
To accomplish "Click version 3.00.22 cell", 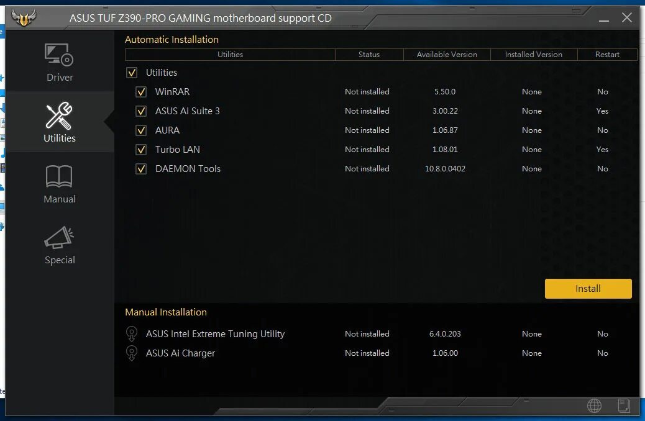I will (445, 111).
